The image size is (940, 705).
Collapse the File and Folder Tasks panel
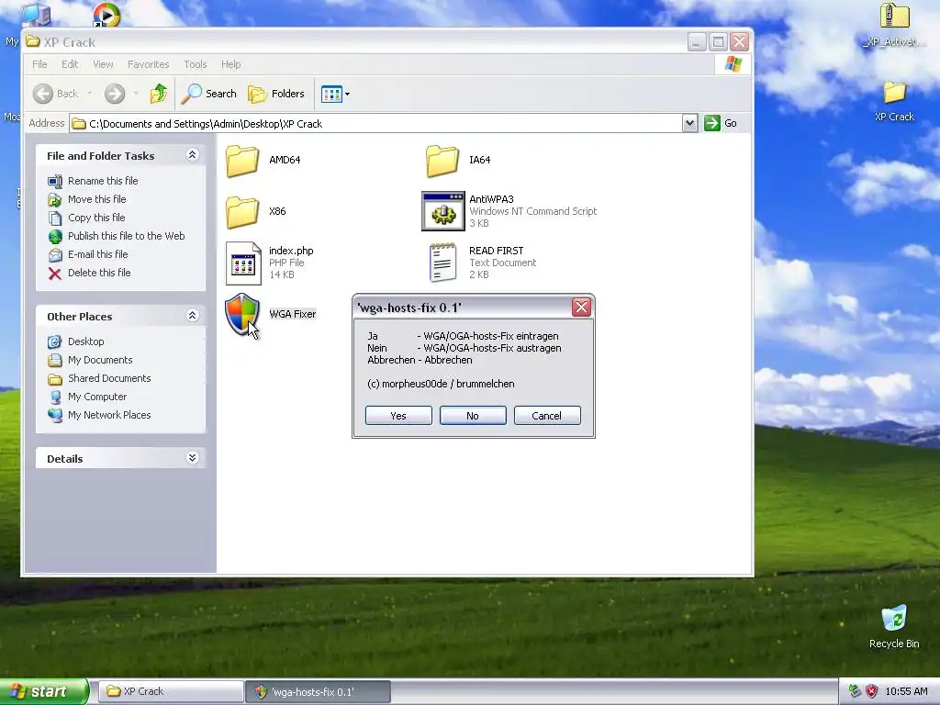192,155
